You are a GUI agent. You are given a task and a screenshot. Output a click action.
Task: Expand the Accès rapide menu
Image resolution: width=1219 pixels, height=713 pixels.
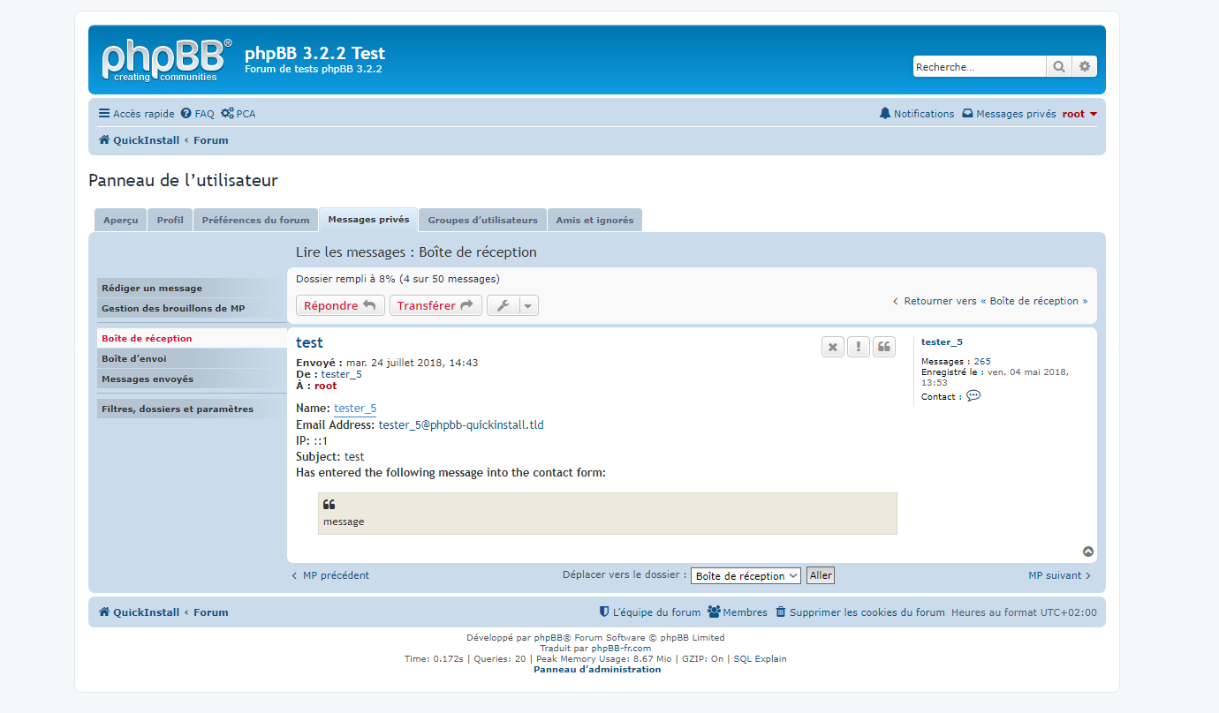click(x=136, y=114)
